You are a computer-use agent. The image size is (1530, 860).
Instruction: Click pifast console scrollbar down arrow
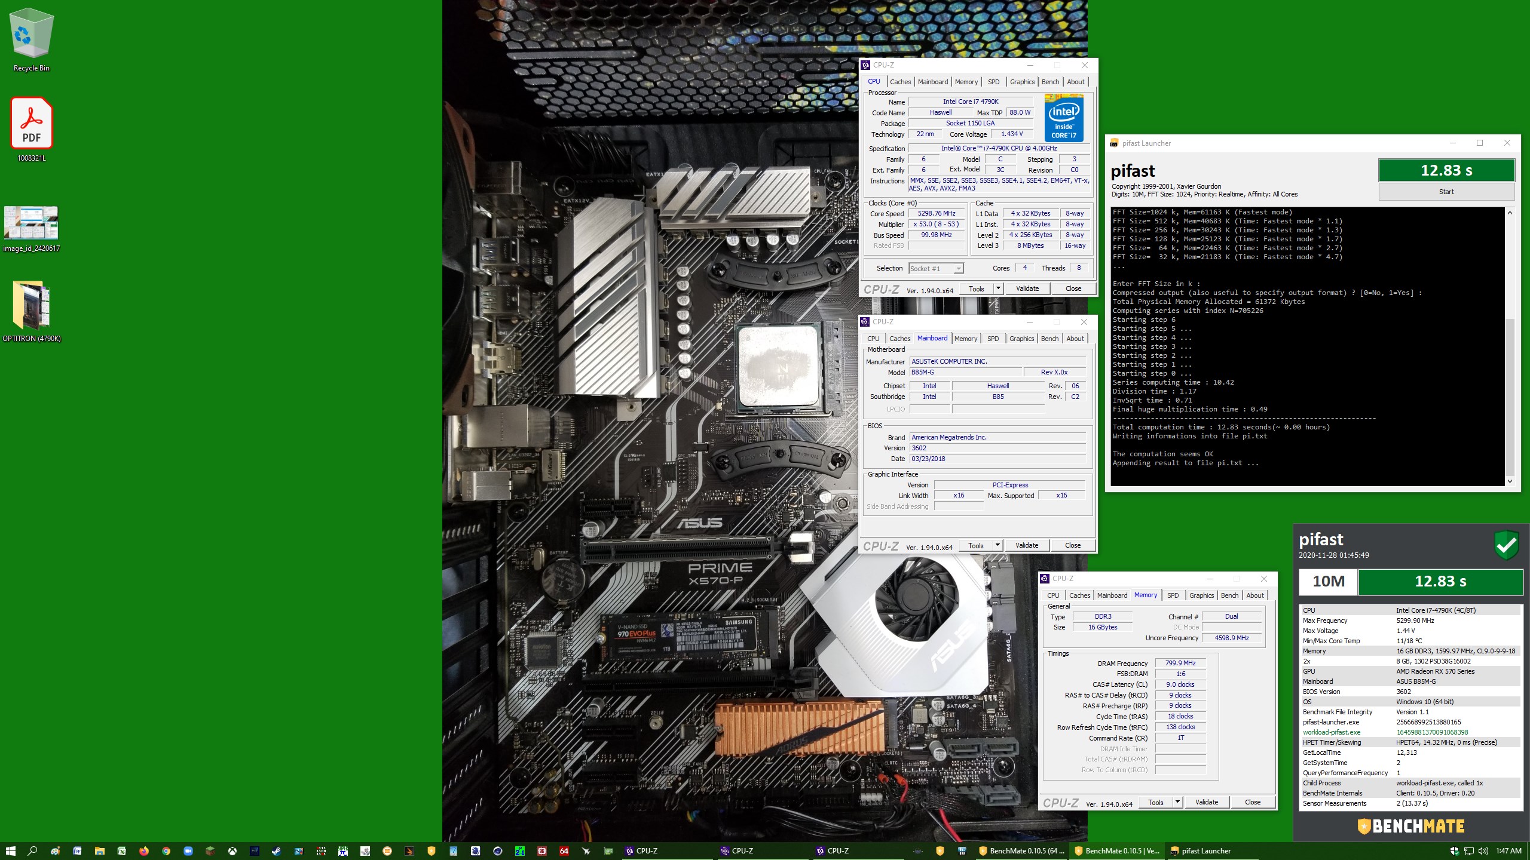(1510, 481)
